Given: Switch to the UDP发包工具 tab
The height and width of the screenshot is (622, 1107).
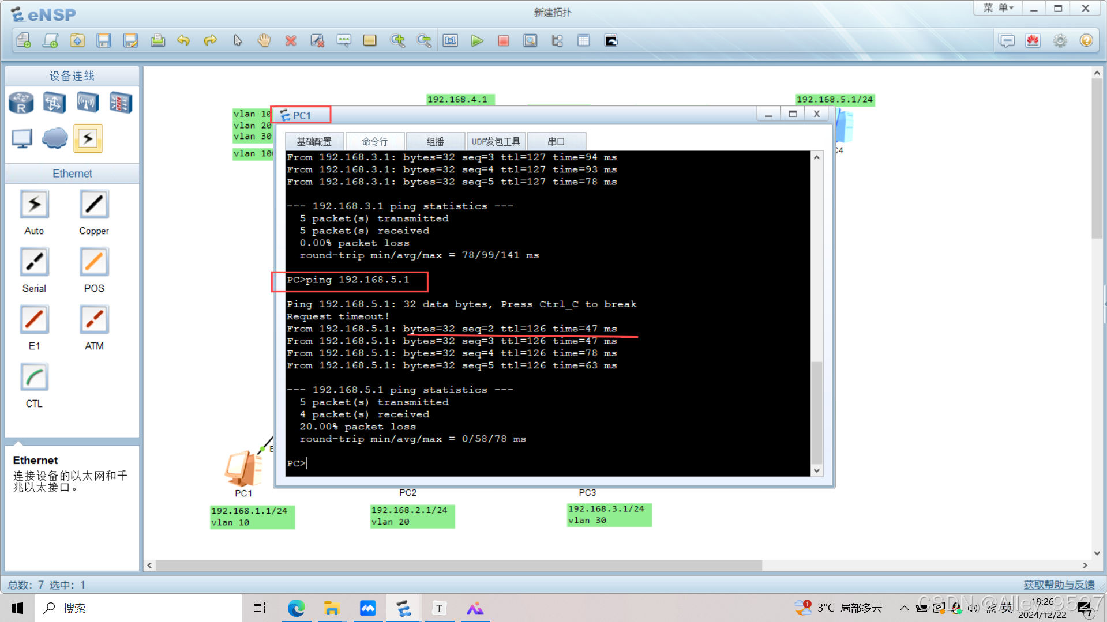Looking at the screenshot, I should point(496,141).
